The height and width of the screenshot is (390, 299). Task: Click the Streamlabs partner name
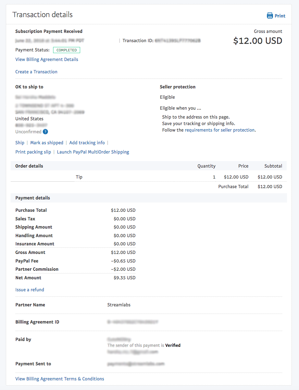(x=119, y=305)
